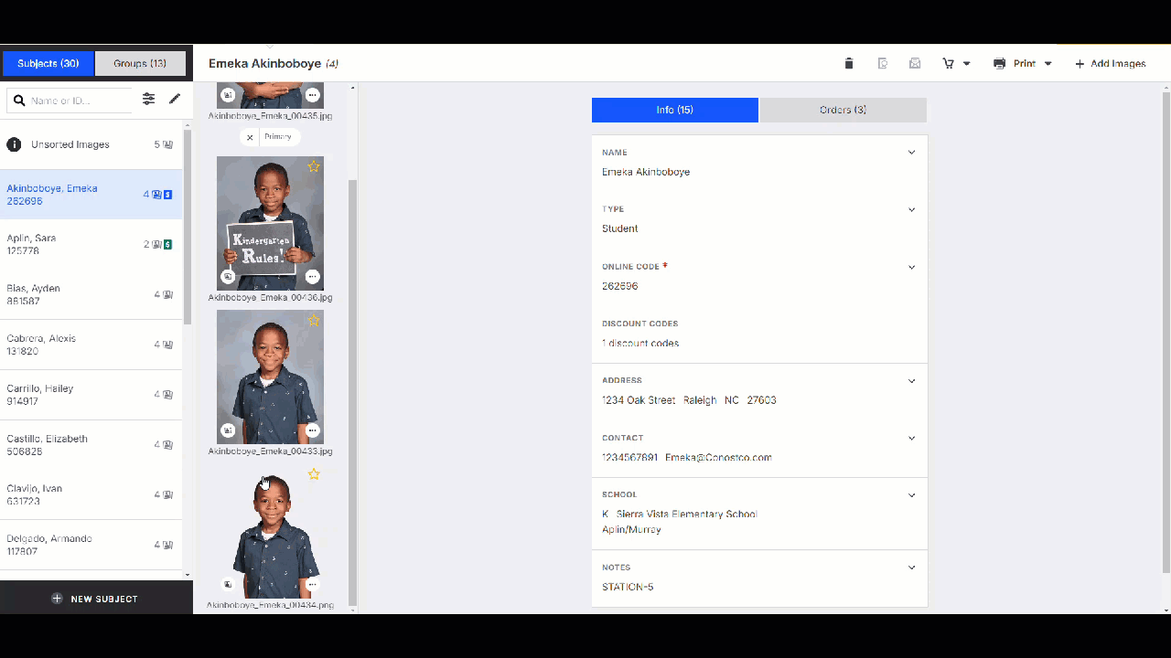
Task: Select subject Cabrera, Alexis
Action: (91, 345)
